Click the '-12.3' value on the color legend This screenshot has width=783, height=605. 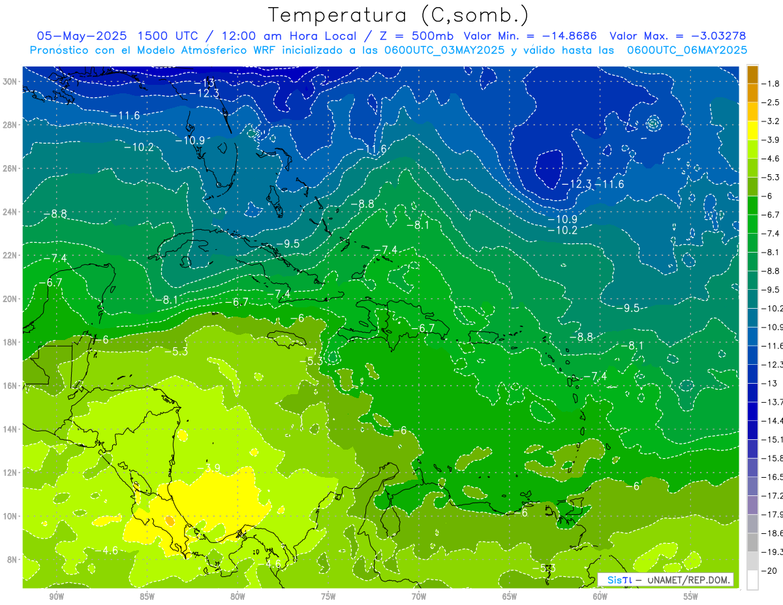[x=773, y=364]
